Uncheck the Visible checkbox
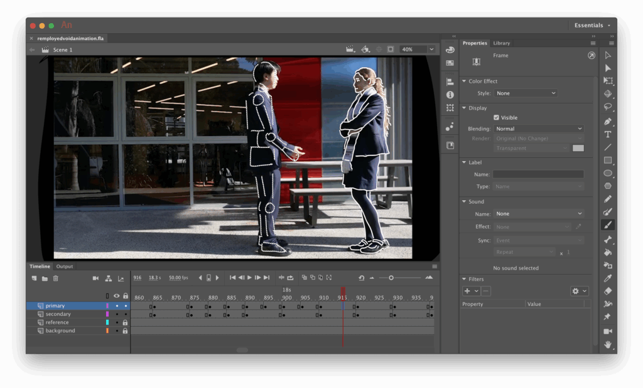This screenshot has height=388, width=643. [x=496, y=117]
